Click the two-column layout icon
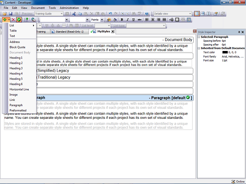246x184 pixels. tap(208, 14)
